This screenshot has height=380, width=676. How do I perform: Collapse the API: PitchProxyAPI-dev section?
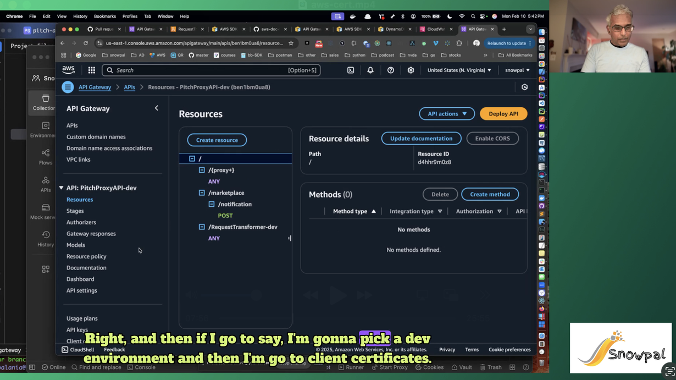click(x=61, y=188)
